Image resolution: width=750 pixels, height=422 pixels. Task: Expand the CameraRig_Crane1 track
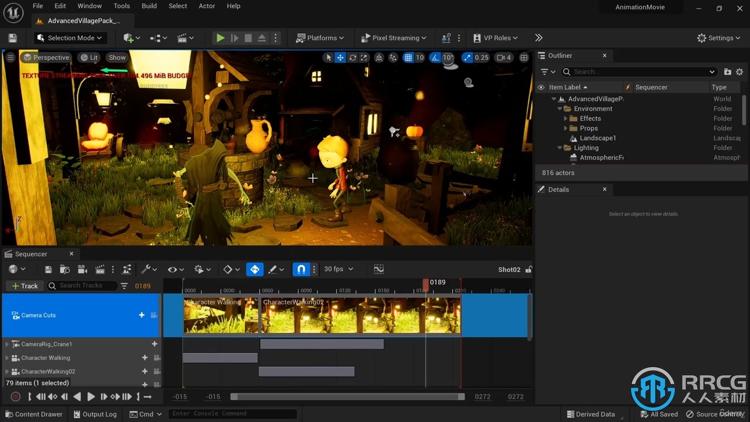coord(7,344)
